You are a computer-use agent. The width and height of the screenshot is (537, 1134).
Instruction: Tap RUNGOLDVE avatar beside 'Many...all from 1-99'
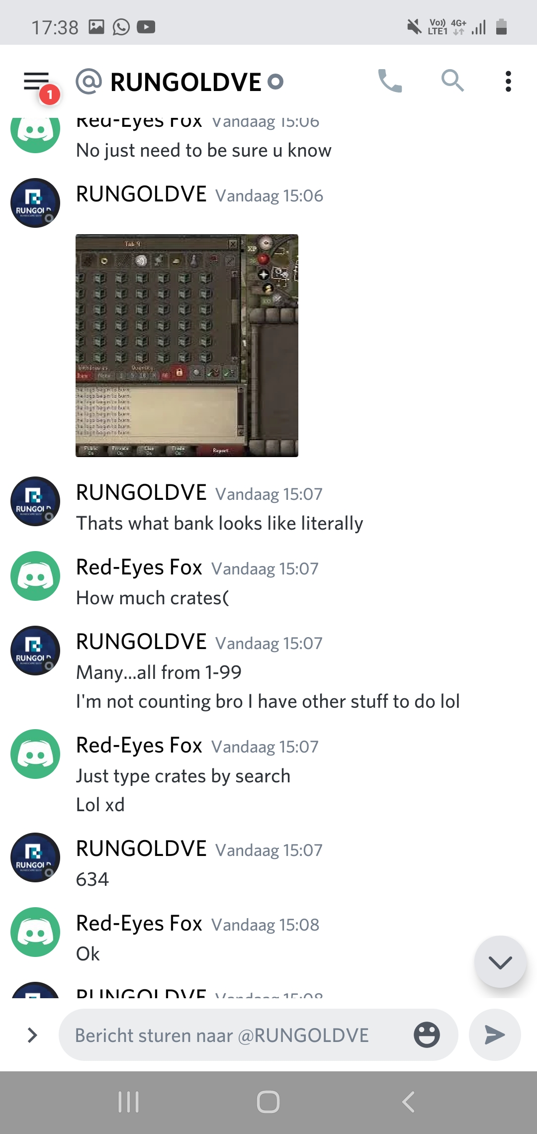[x=35, y=651]
